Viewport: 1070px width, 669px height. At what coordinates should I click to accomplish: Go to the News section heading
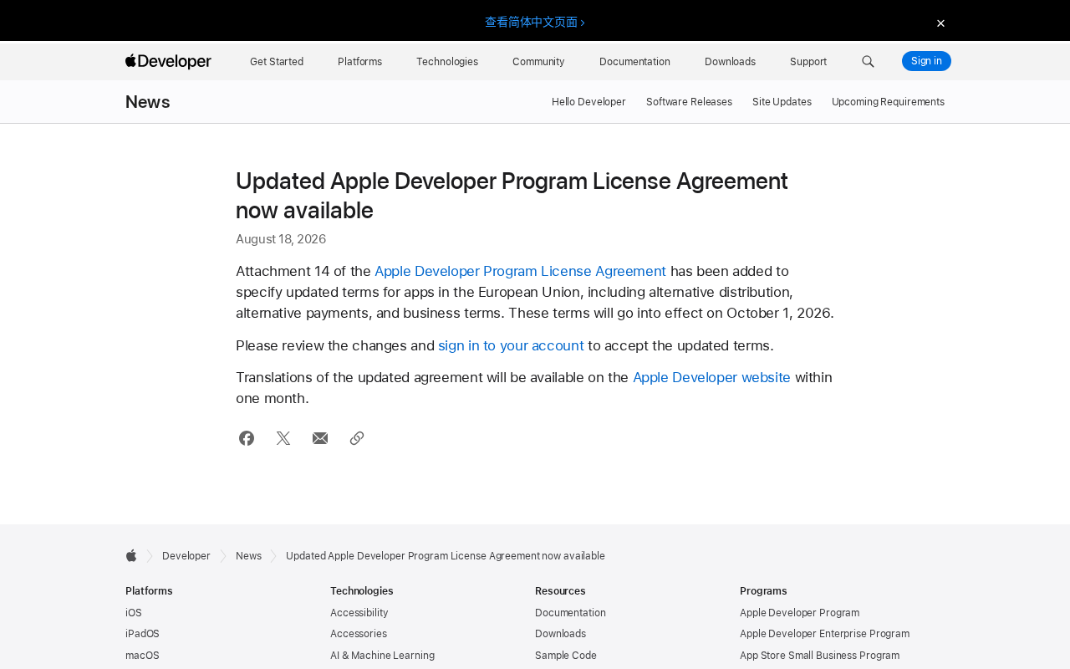pyautogui.click(x=148, y=102)
